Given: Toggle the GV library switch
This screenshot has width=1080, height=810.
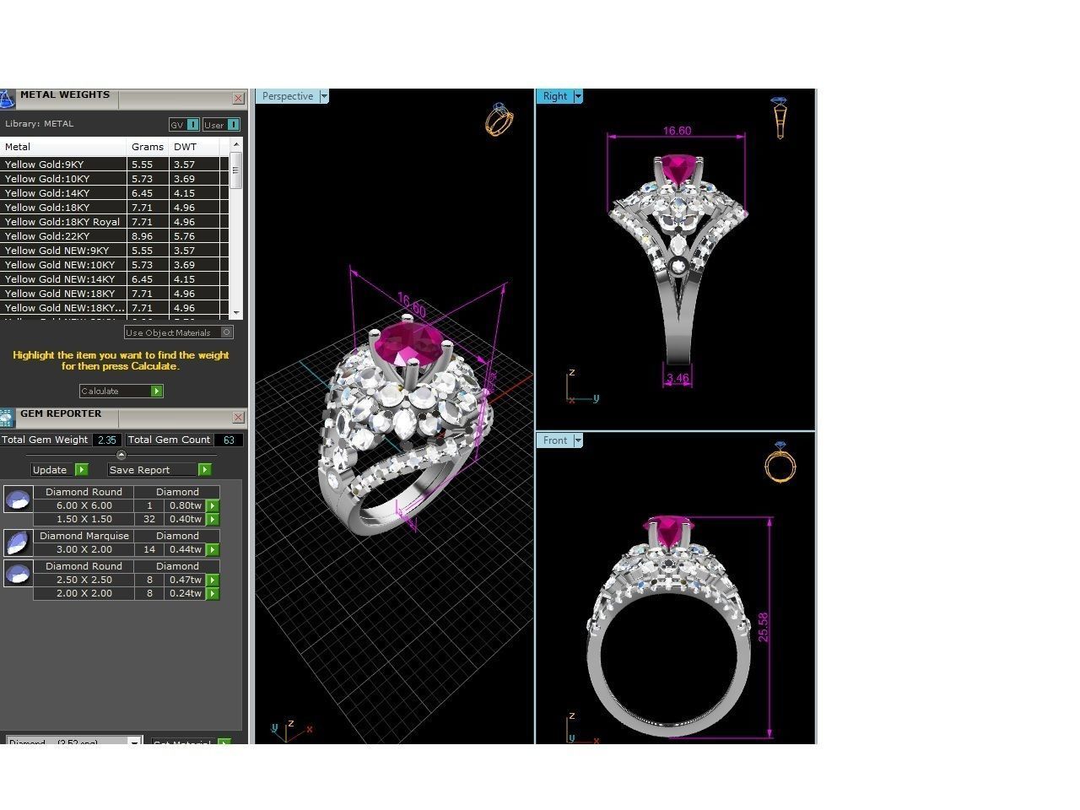Looking at the screenshot, I should (x=184, y=125).
